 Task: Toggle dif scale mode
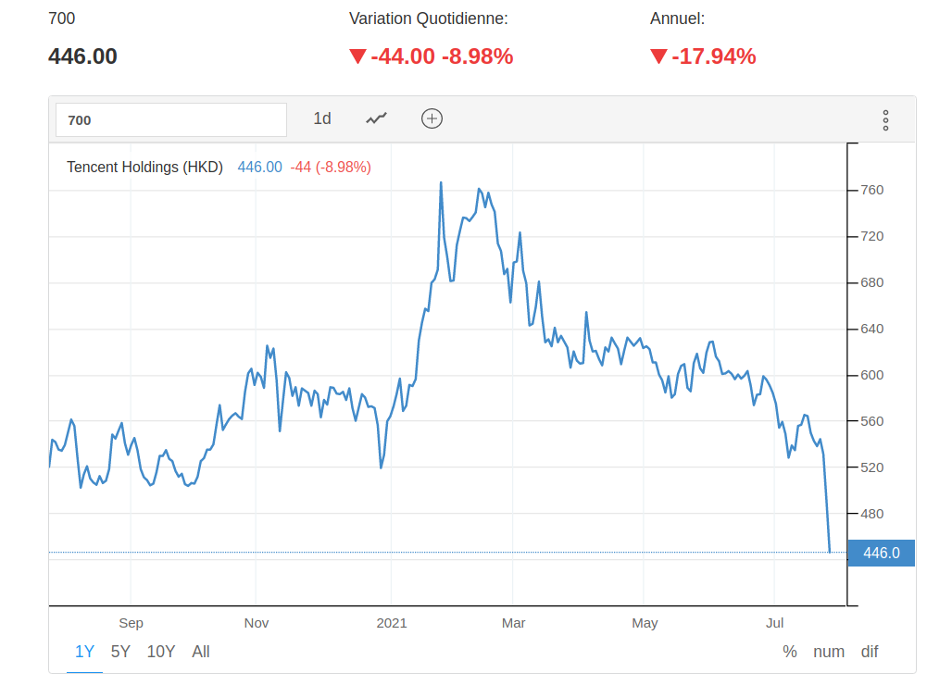[870, 652]
